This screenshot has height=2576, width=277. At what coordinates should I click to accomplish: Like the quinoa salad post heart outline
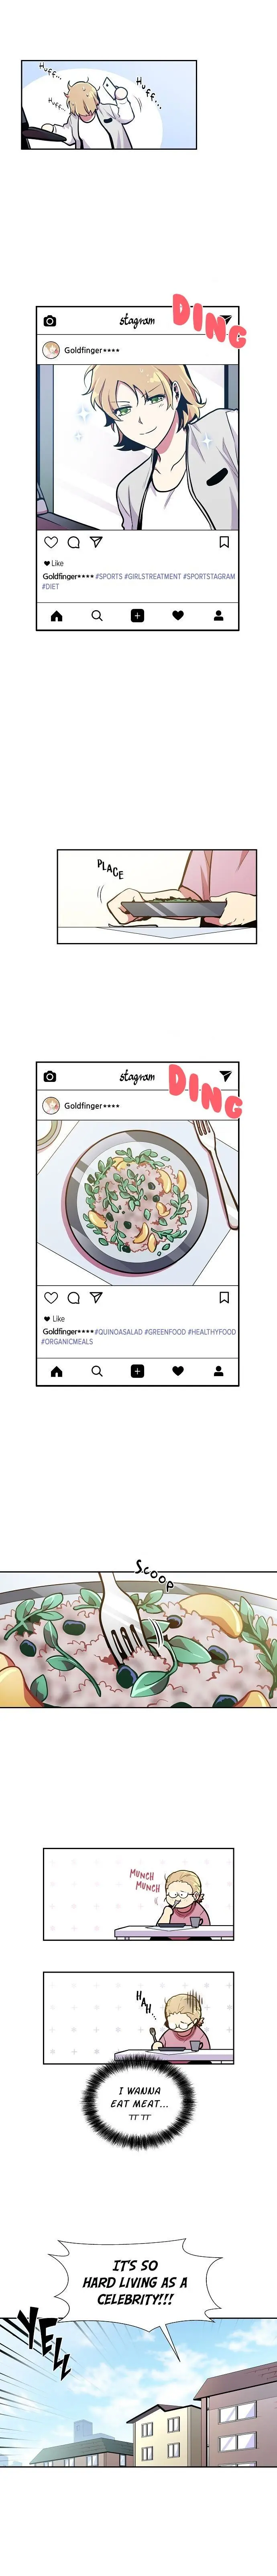click(51, 1297)
